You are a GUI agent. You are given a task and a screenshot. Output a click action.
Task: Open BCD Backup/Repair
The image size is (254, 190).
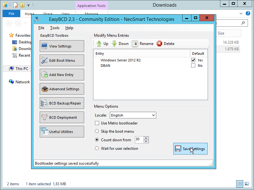point(62,103)
